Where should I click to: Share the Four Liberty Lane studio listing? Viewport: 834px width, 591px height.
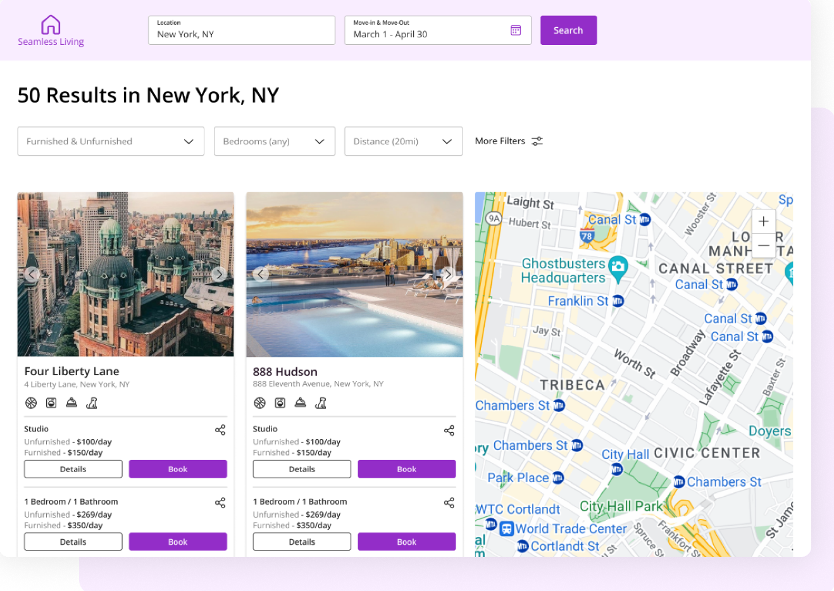pyautogui.click(x=220, y=430)
